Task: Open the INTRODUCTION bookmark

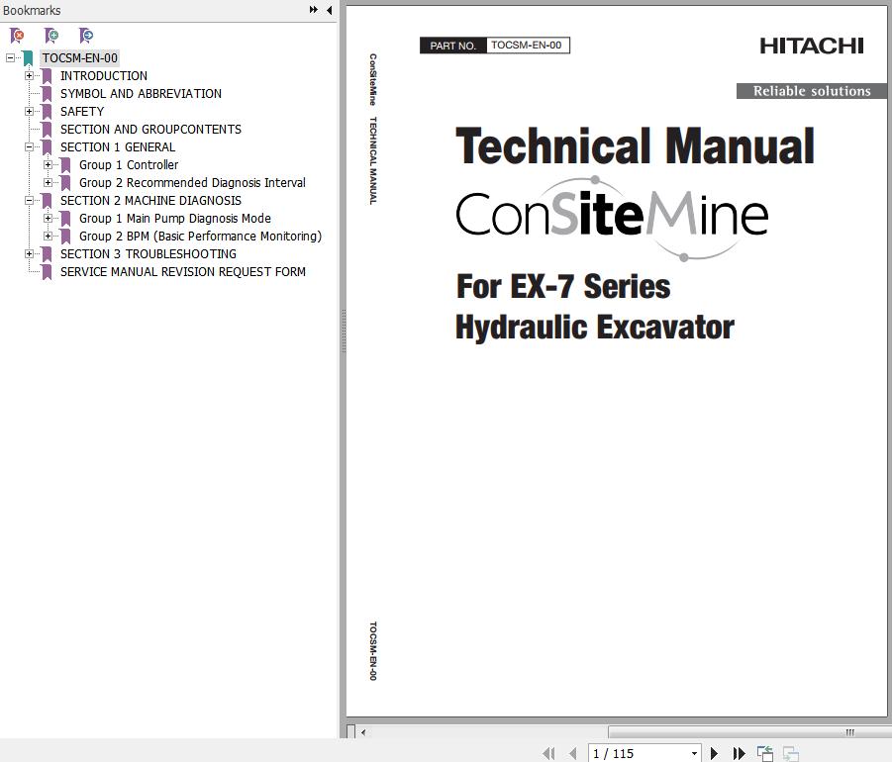Action: click(x=104, y=75)
